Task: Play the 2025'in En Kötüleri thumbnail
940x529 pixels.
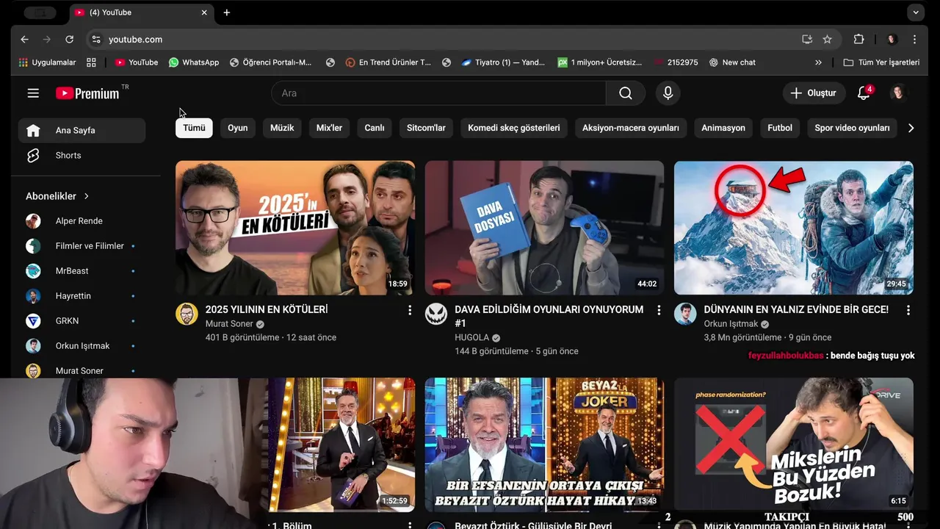Action: [295, 228]
